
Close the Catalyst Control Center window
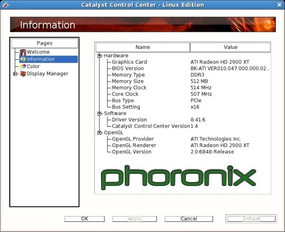pyautogui.click(x=280, y=5)
